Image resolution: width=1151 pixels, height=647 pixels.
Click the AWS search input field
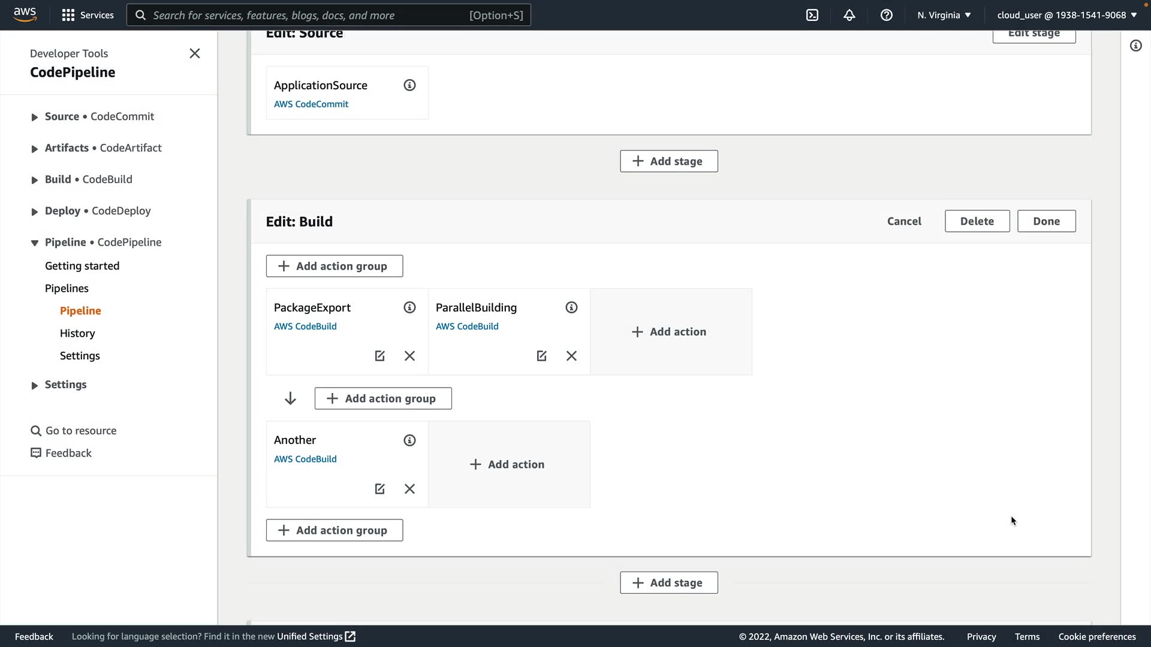pos(309,15)
